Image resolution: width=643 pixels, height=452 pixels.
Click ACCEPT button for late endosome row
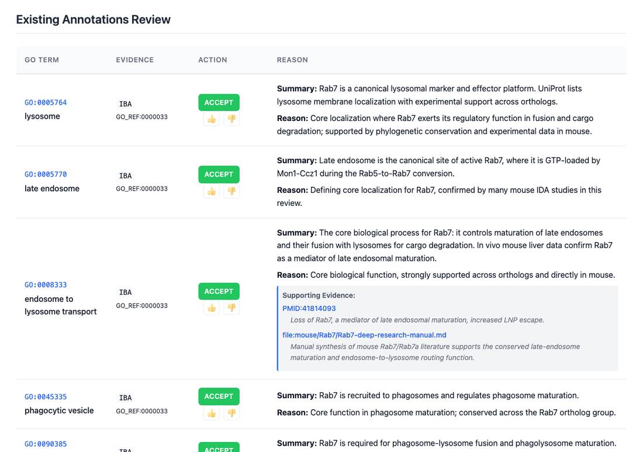click(x=219, y=174)
